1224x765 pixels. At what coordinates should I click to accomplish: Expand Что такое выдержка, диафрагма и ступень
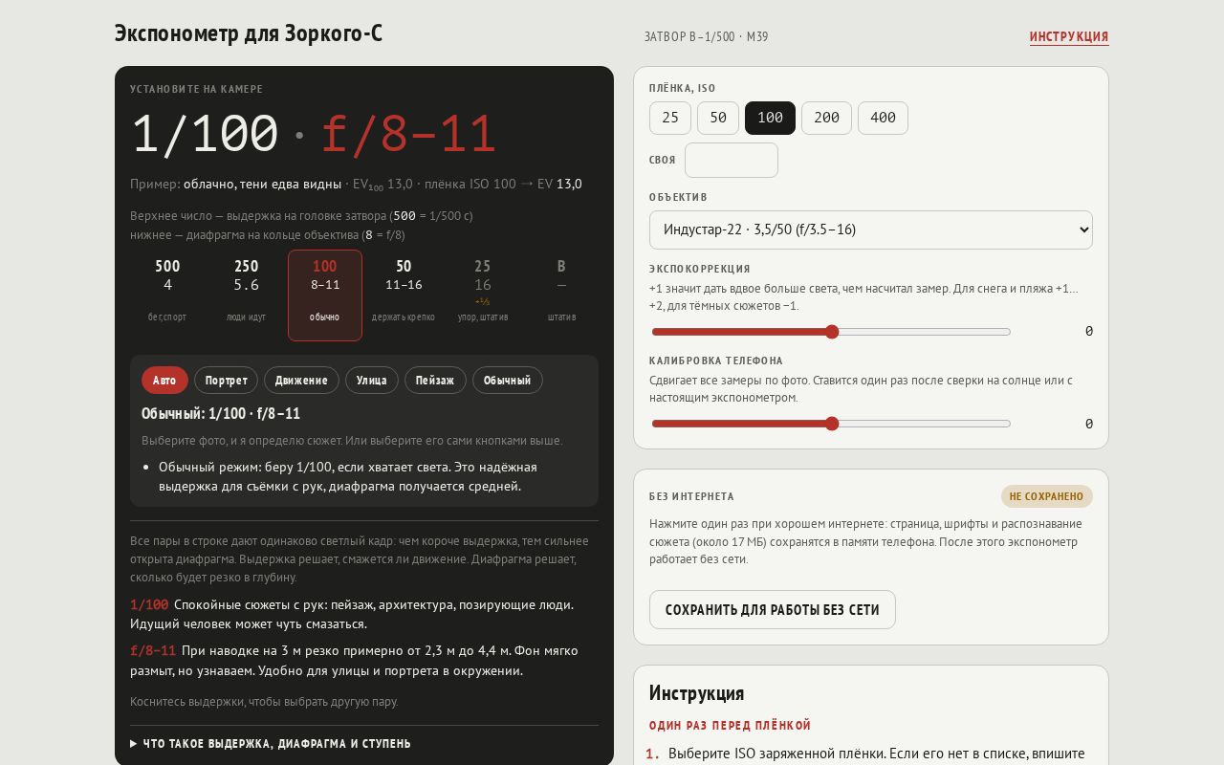tap(364, 744)
